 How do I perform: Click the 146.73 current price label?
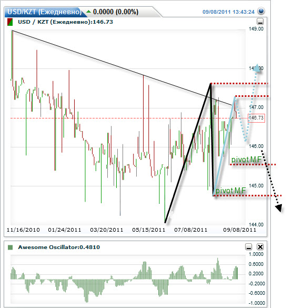pyautogui.click(x=256, y=118)
